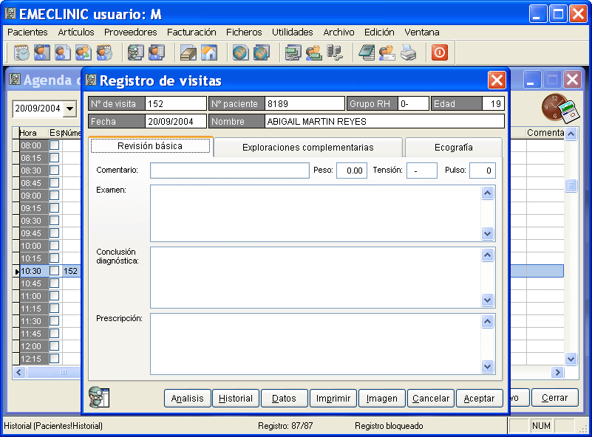Click the Datos button
Screen dimensions: 592x437
(x=284, y=398)
